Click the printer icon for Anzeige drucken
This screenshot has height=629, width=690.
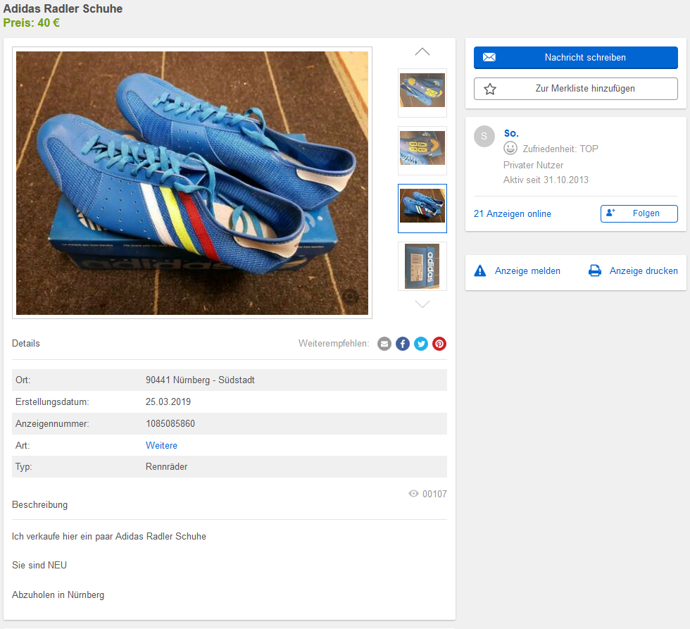pyautogui.click(x=595, y=270)
